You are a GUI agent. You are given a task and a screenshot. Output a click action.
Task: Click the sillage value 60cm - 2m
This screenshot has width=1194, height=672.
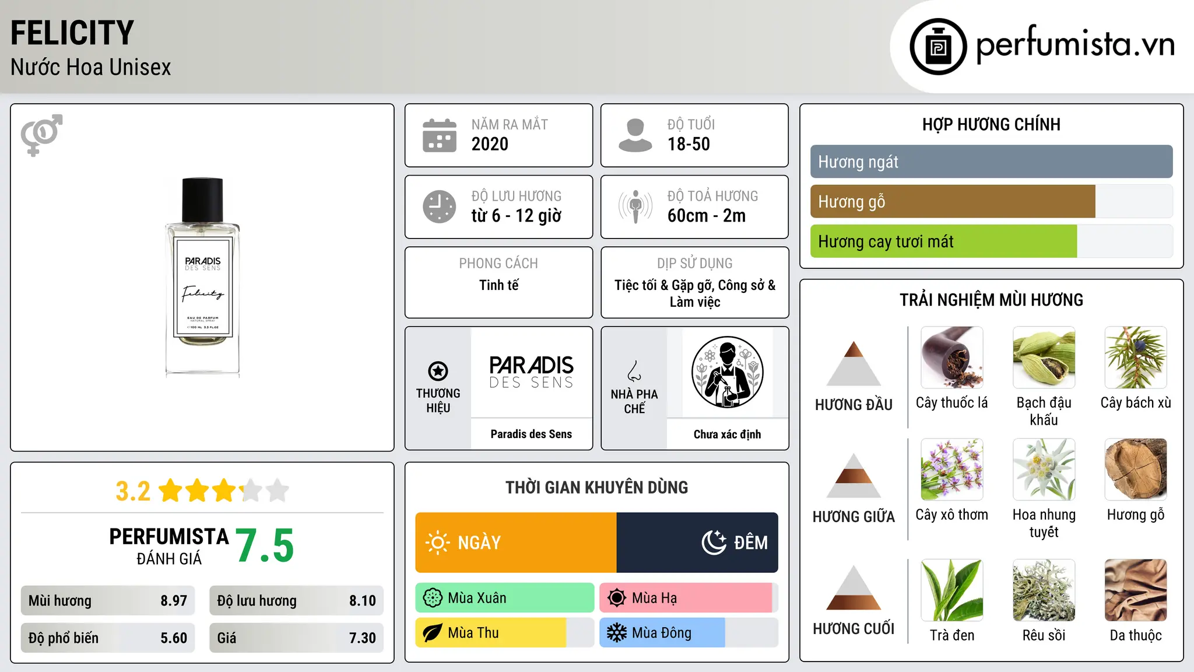point(707,216)
